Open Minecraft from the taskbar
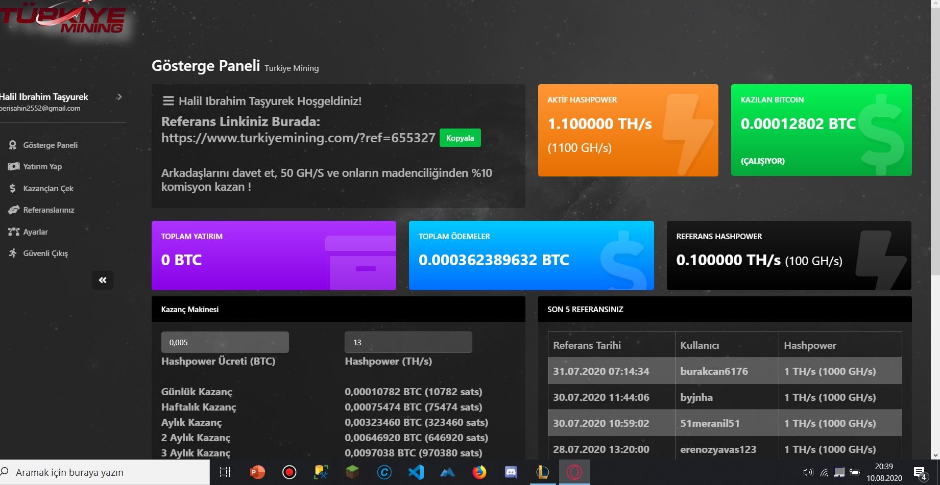Image resolution: width=940 pixels, height=485 pixels. [x=352, y=472]
